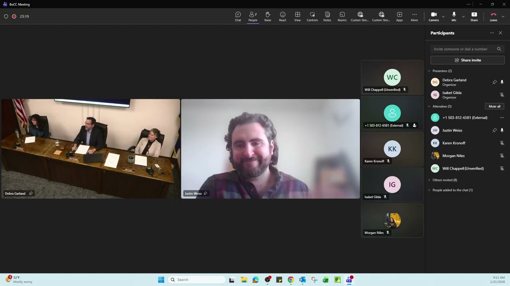Select Debra Garland in participants list
The image size is (510, 286).
pos(467,82)
